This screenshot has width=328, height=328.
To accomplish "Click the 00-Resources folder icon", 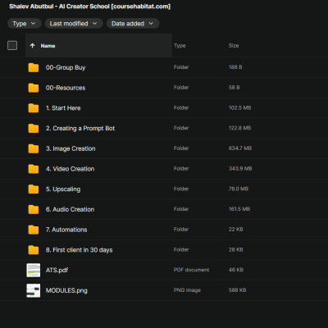I will pos(34,88).
